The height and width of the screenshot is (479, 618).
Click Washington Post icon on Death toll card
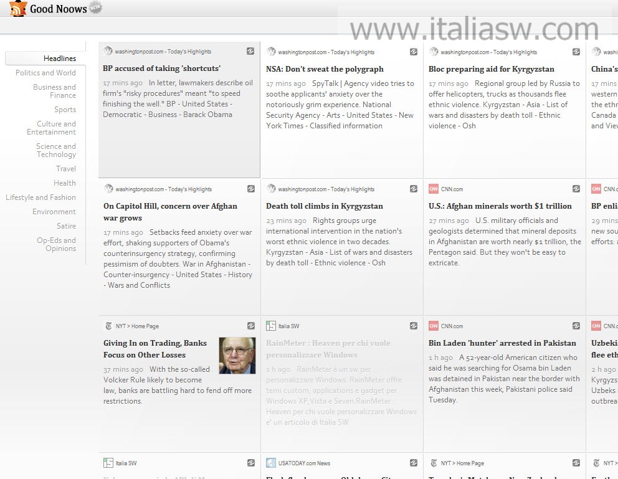271,188
